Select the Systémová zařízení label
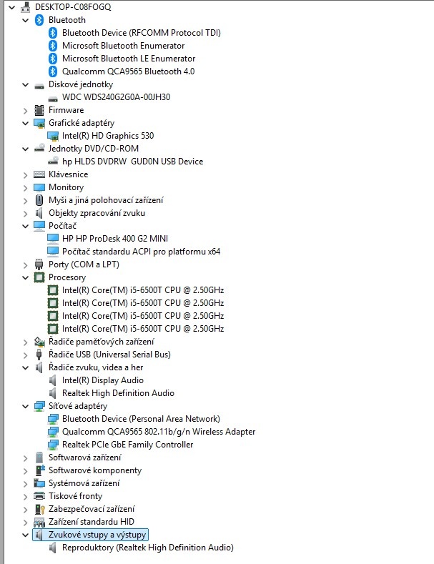This screenshot has height=564, width=434. tap(84, 483)
